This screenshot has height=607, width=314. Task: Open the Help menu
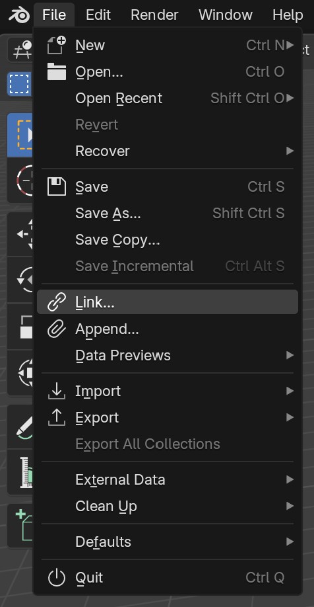288,15
